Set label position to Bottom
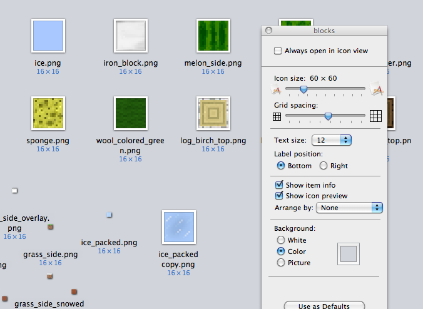 (x=281, y=166)
